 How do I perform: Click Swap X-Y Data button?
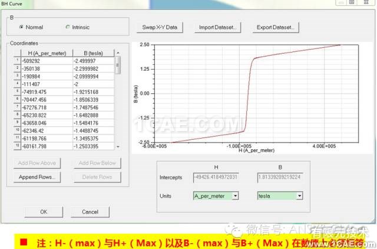(x=160, y=27)
